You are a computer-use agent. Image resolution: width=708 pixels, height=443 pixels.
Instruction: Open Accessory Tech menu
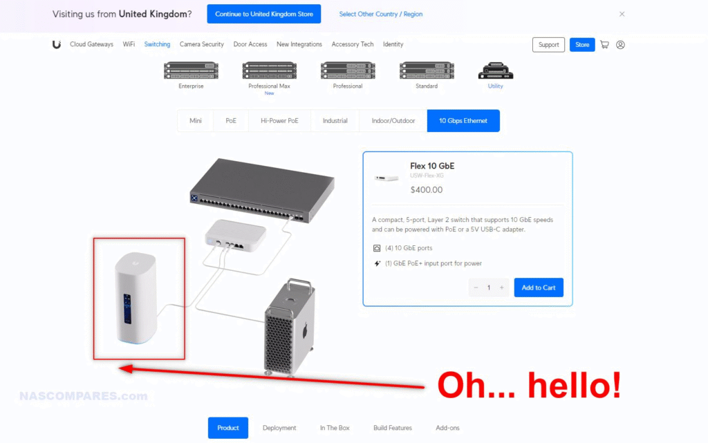click(353, 44)
